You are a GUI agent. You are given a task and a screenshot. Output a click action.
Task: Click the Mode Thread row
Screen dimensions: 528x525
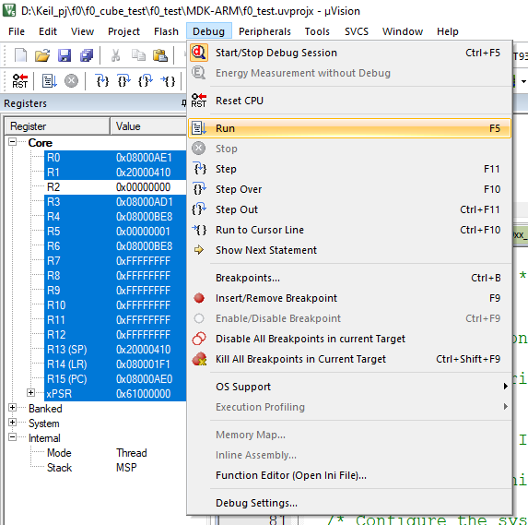(97, 452)
